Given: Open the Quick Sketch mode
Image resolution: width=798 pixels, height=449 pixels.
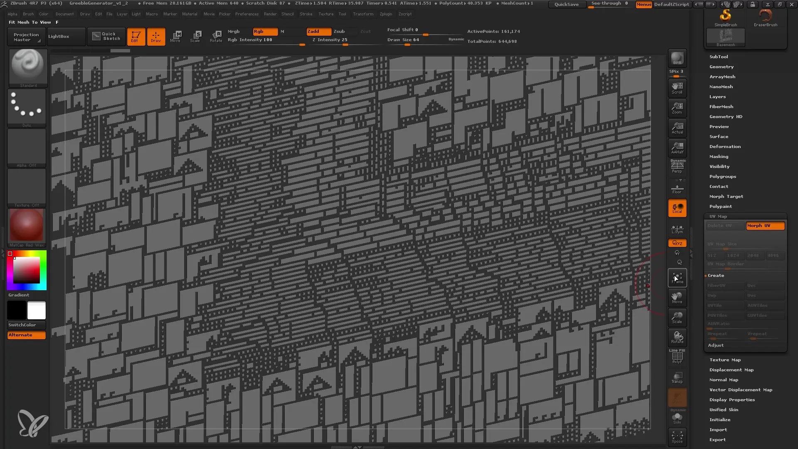Looking at the screenshot, I should (106, 37).
